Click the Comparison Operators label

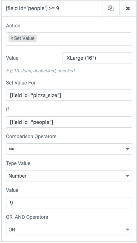pos(31,136)
